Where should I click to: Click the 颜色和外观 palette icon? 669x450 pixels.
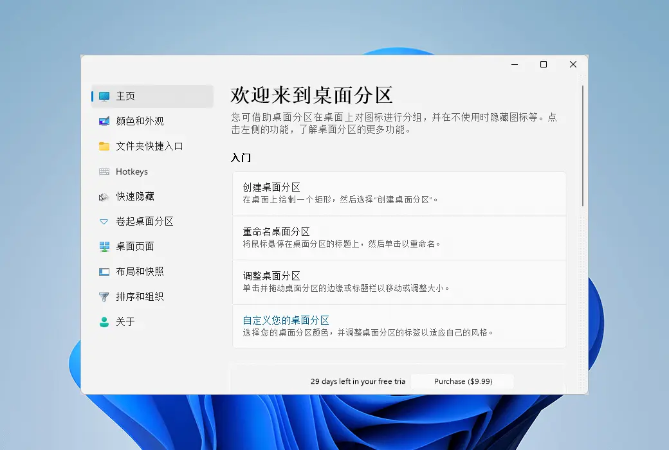pos(104,122)
